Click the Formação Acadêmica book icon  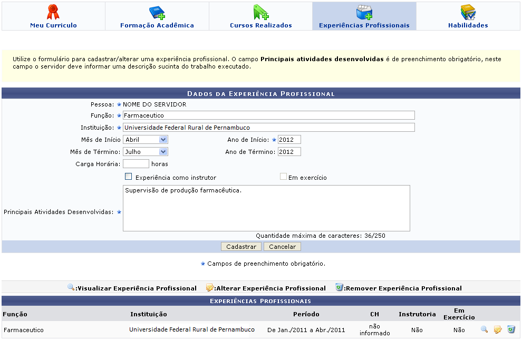(x=157, y=12)
